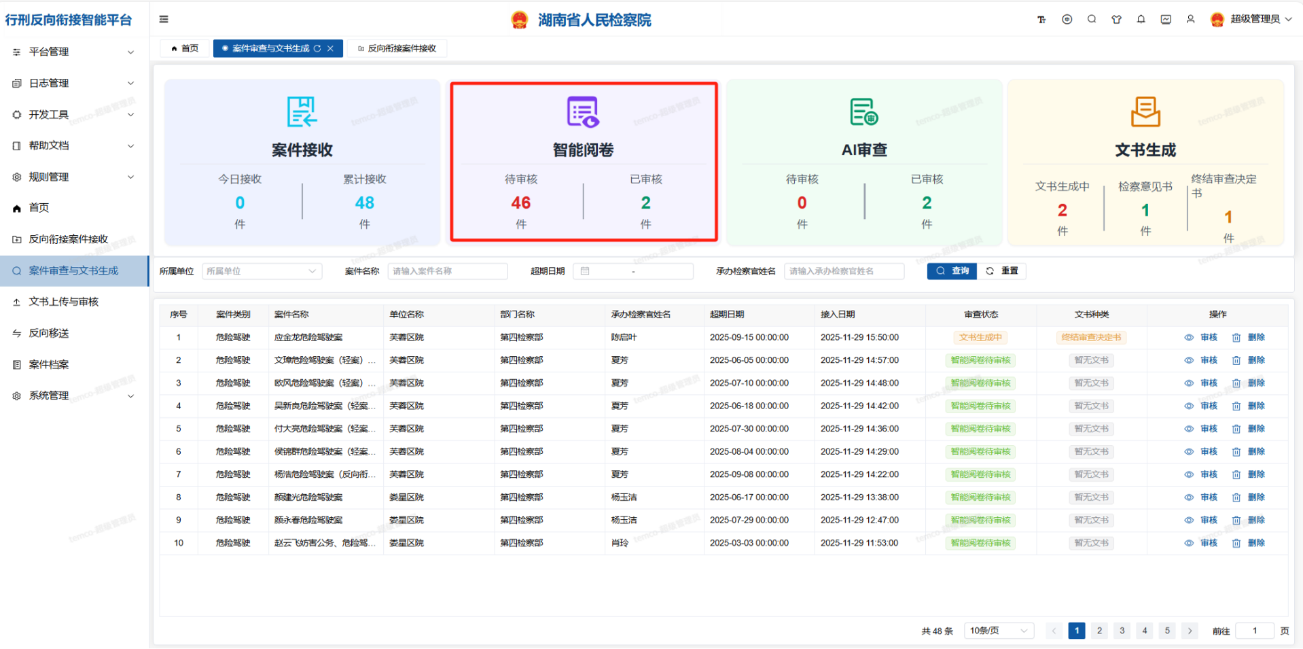Click the eye icon in row 7
Screen dimensions: 1303x649
tap(1189, 474)
